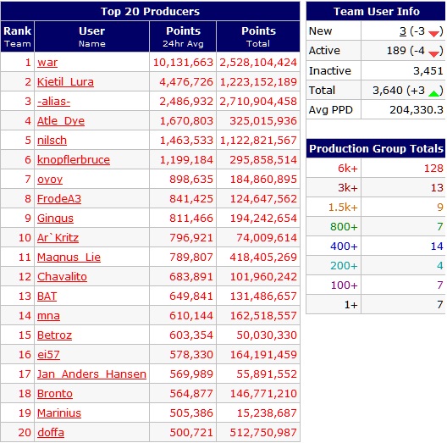The width and height of the screenshot is (447, 443).
Task: Open the Marinius user link
Action: 59,413
